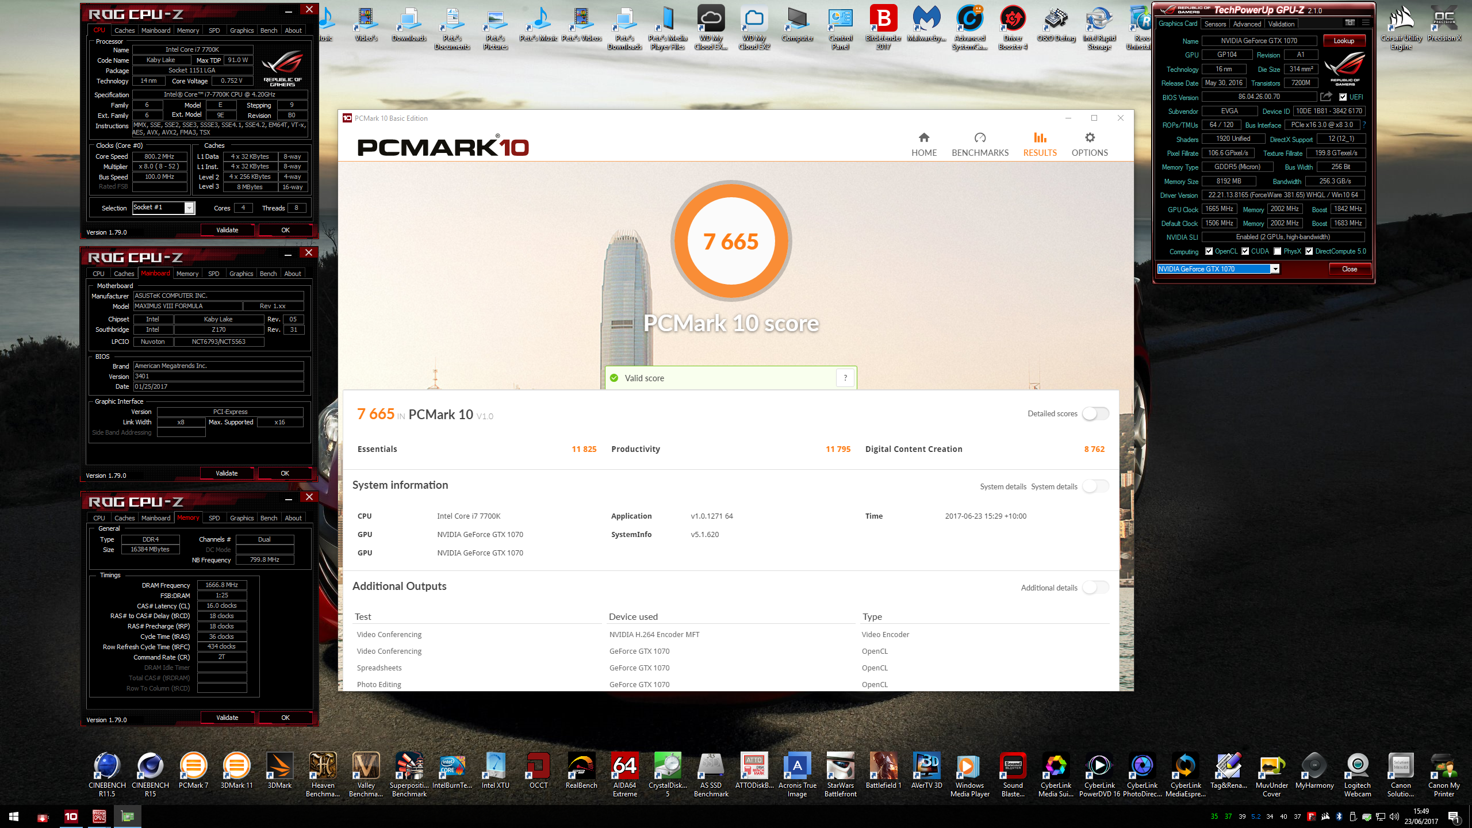Toggle the CUDA checkbox in GPU-Z
Screen dimensions: 1472x828
coord(1245,251)
